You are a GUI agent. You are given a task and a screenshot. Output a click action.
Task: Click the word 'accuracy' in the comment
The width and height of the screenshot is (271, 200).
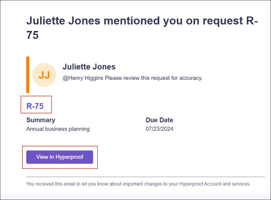tap(191, 78)
